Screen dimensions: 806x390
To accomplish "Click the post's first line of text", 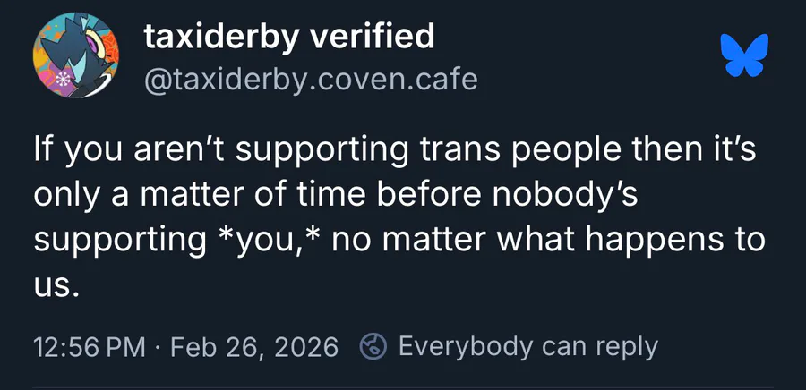I will 395,150.
